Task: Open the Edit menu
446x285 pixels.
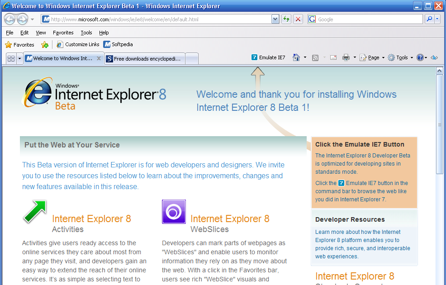Action: 24,33
